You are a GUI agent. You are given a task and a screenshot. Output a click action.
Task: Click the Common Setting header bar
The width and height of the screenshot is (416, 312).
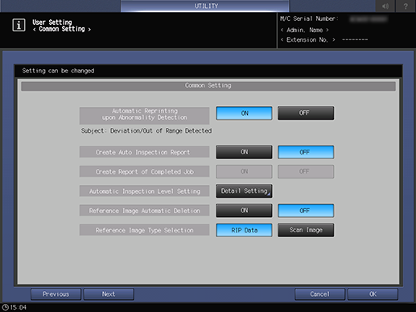click(208, 86)
